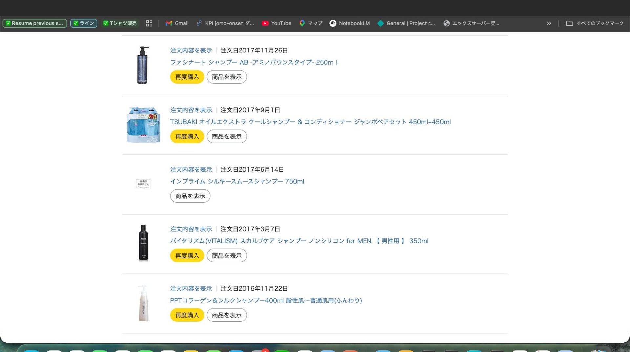630x352 pixels.
Task: Open the マップ bookmark
Action: [x=311, y=23]
